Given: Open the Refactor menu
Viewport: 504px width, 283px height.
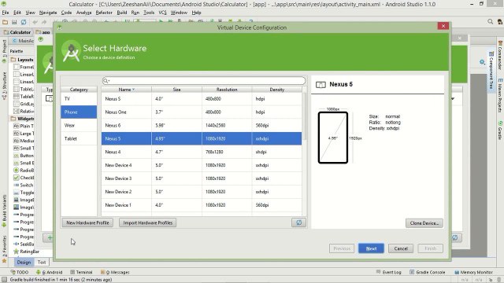Looking at the screenshot, I should click(x=104, y=13).
